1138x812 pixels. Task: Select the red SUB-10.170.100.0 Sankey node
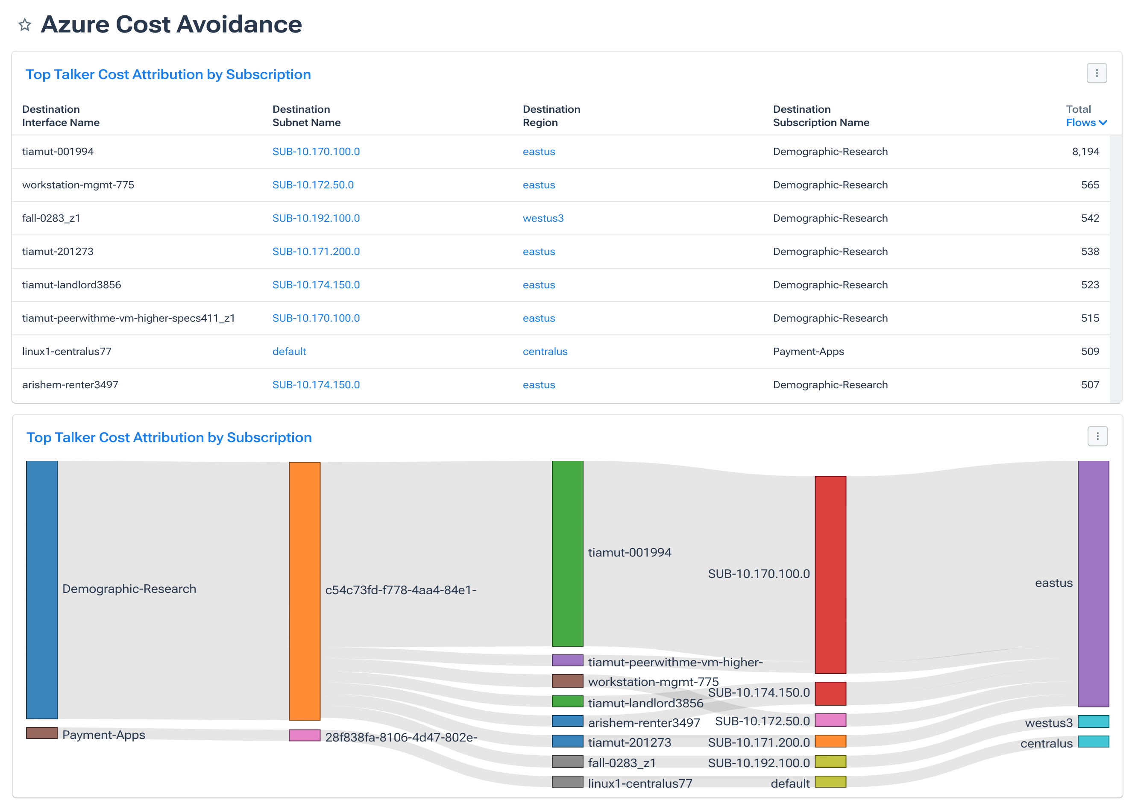coord(830,575)
